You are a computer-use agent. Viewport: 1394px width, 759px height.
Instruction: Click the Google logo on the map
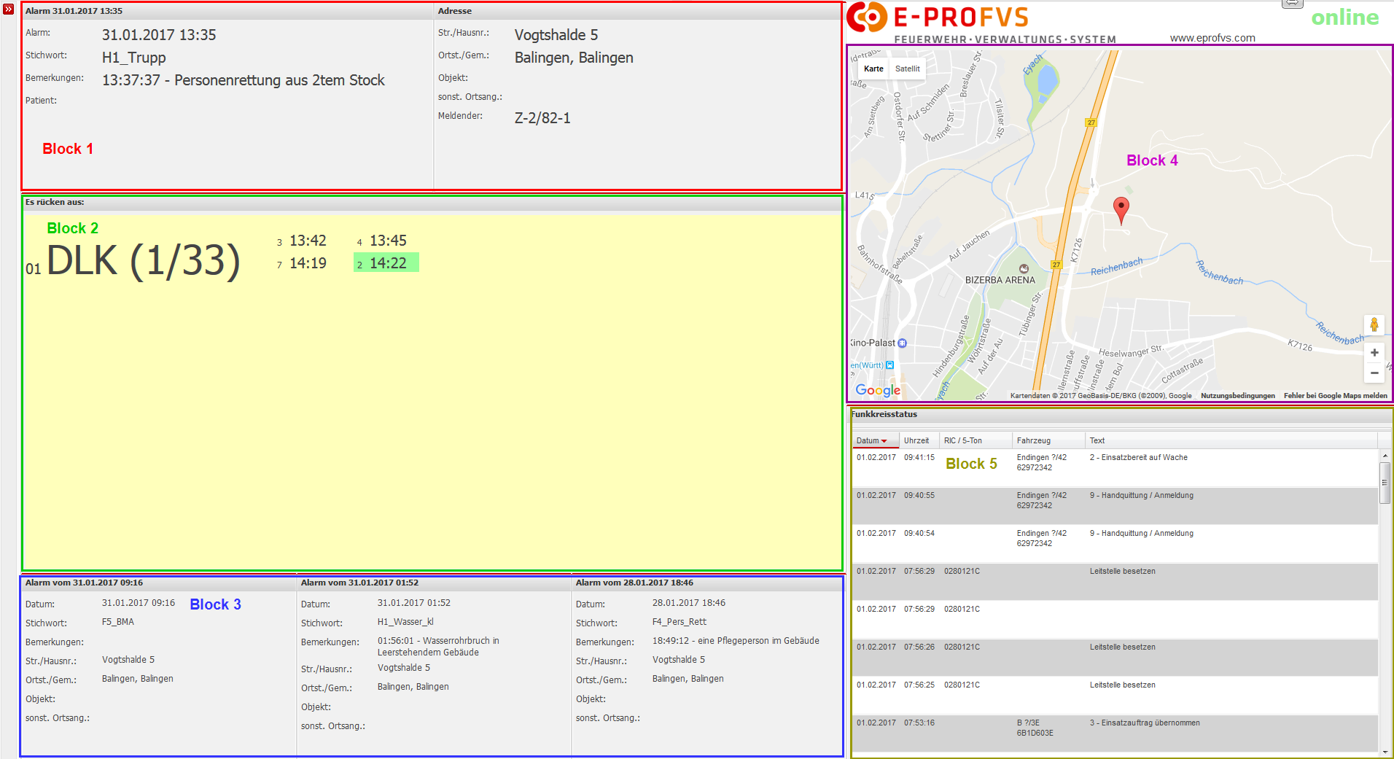878,390
